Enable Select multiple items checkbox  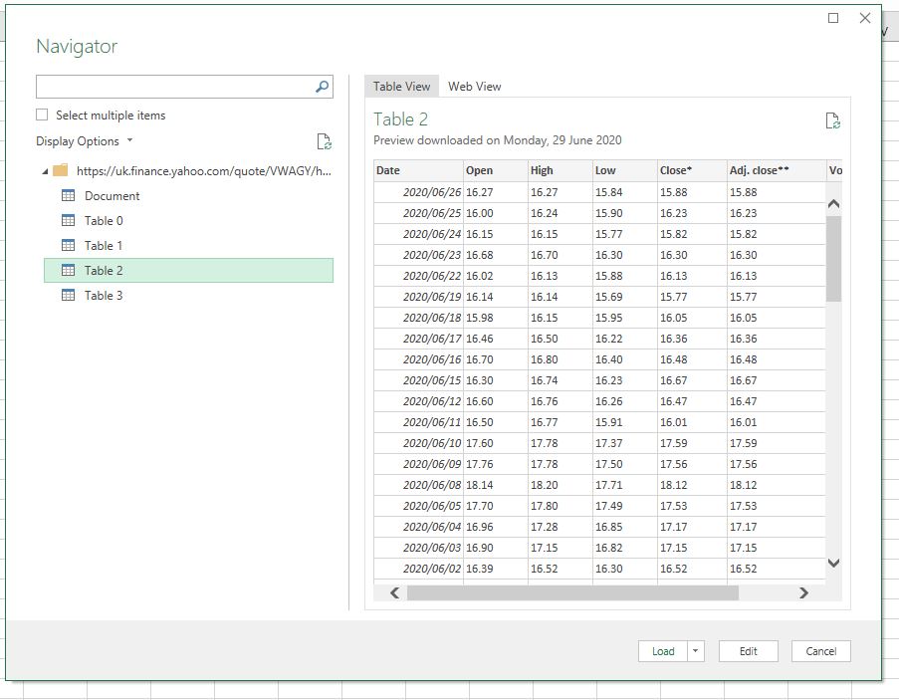point(42,115)
